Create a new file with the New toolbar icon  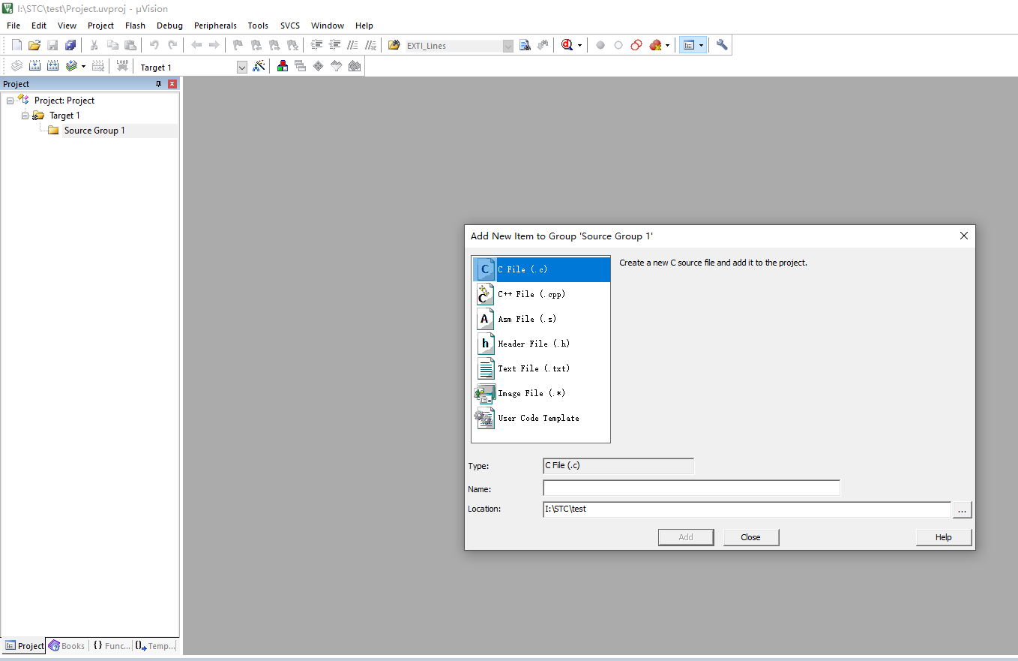16,45
